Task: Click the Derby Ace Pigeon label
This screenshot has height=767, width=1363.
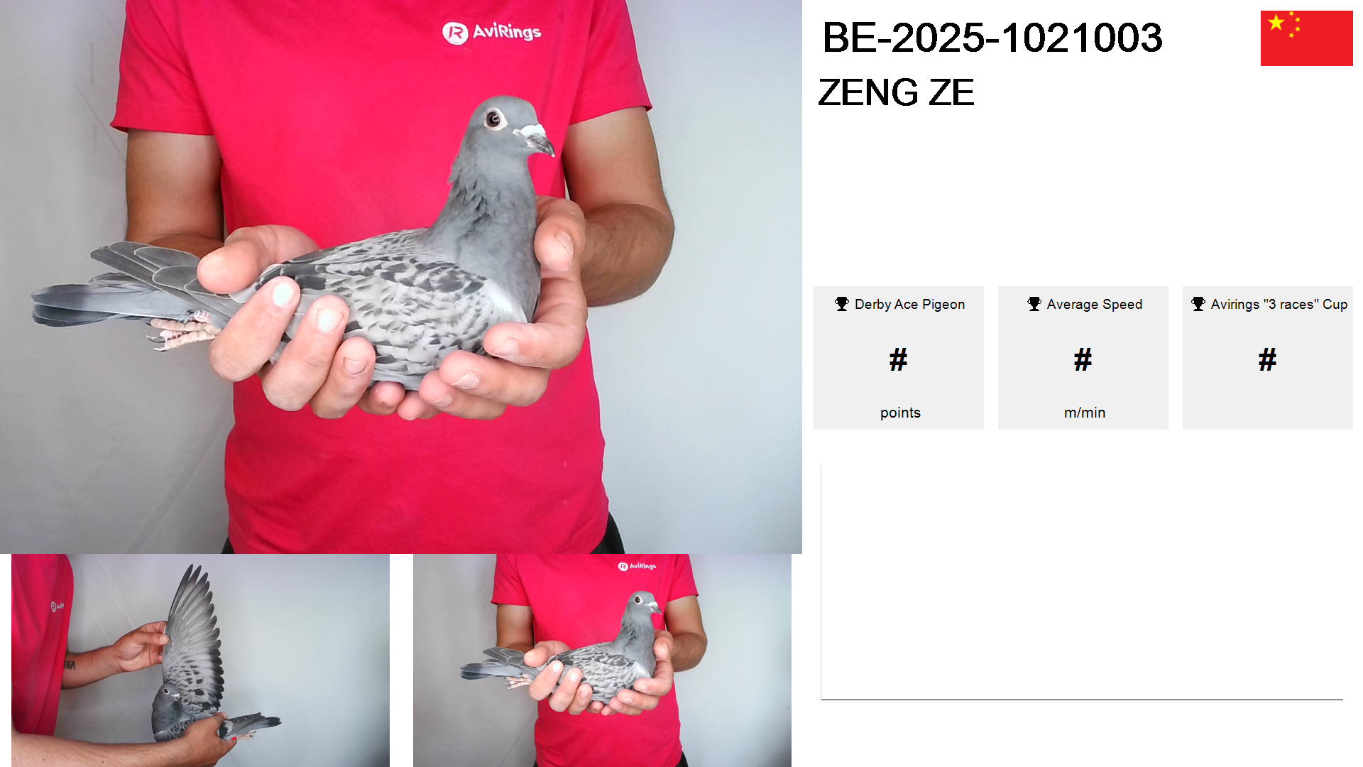Action: (909, 304)
